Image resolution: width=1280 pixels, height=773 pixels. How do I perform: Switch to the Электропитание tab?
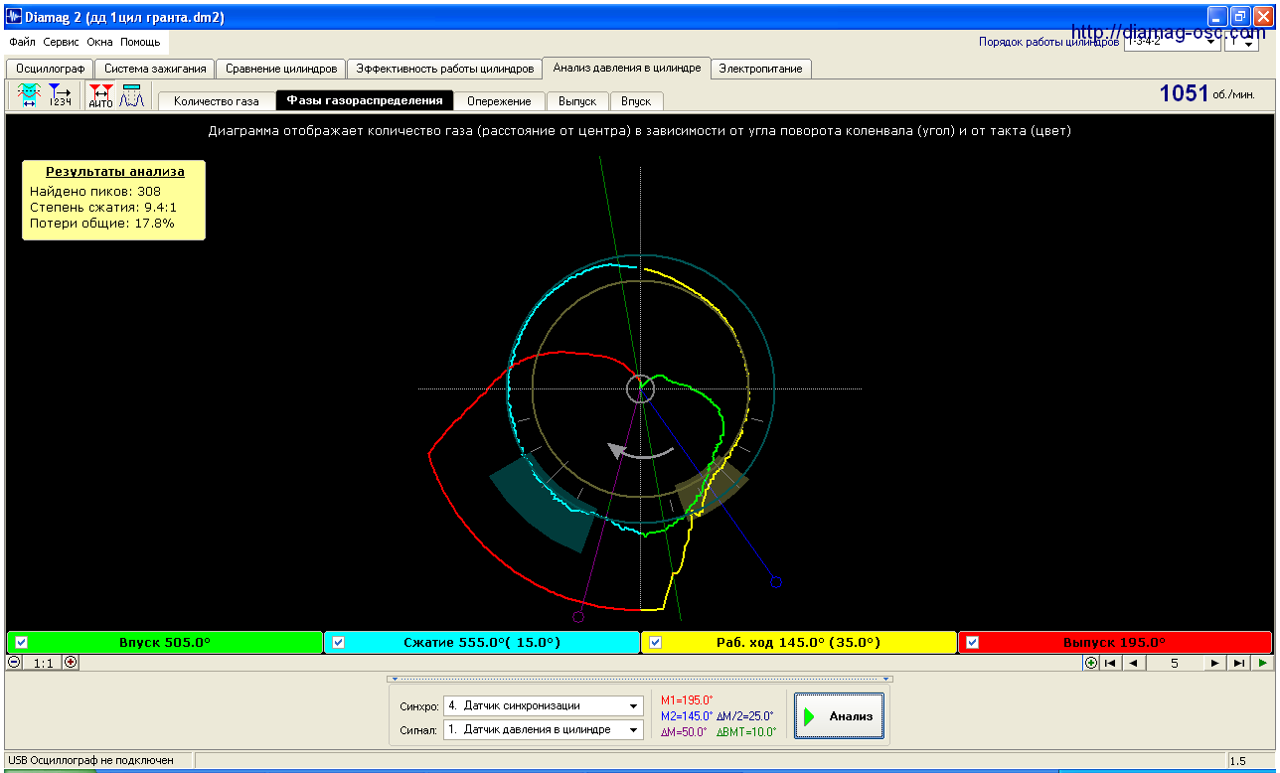[762, 69]
